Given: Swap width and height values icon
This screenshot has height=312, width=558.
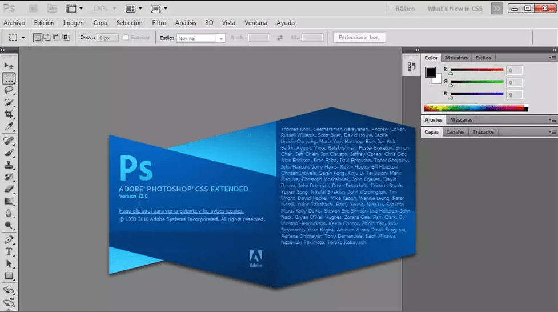Looking at the screenshot, I should coord(280,38).
